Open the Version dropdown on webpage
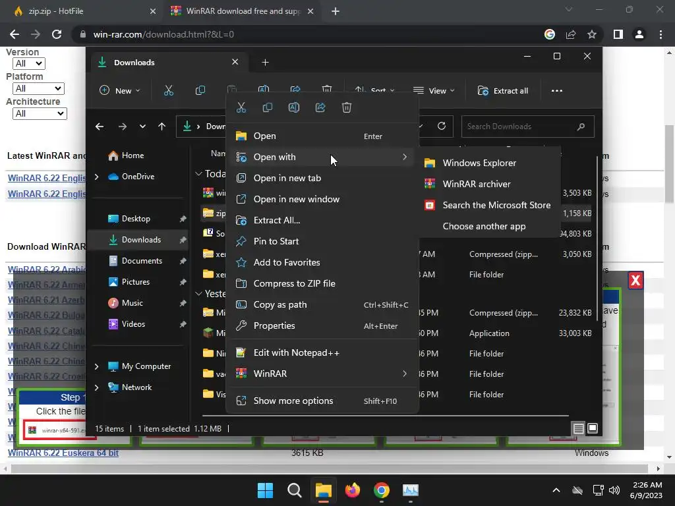Viewport: 675px width, 506px height. pos(29,63)
